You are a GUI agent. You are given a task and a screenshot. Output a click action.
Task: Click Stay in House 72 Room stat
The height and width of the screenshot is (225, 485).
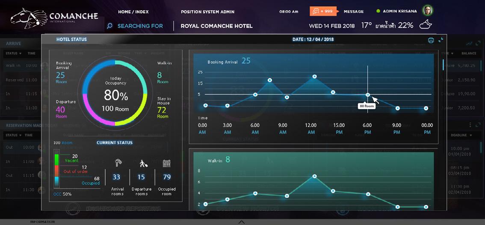click(x=164, y=107)
